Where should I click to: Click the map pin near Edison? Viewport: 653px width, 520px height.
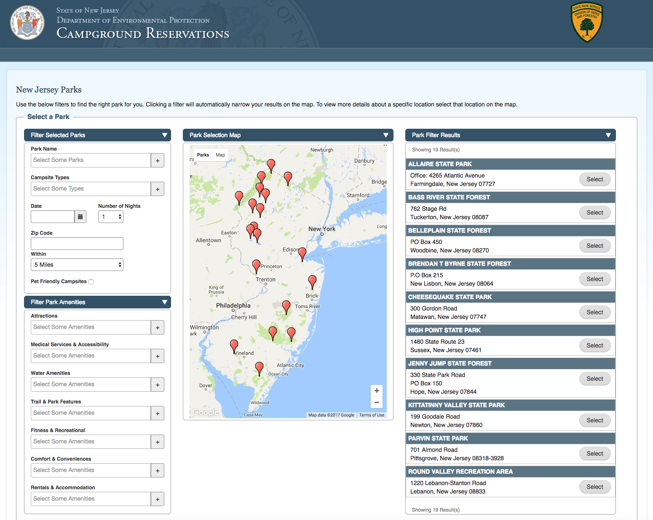click(x=302, y=254)
